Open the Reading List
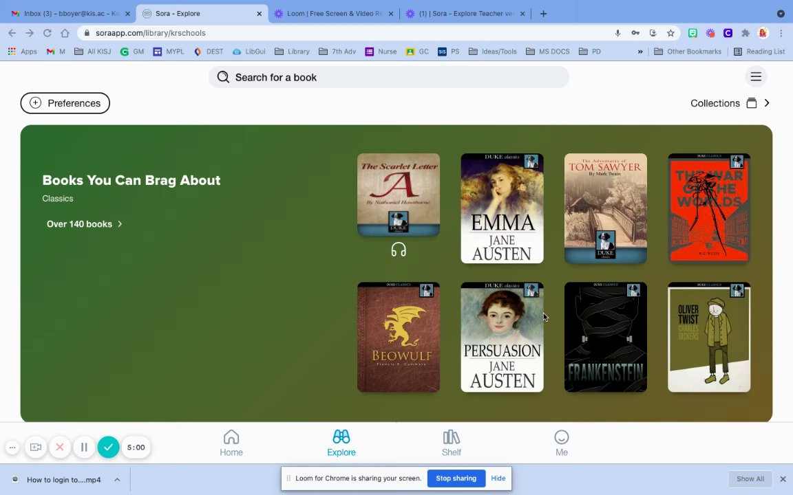 (760, 52)
